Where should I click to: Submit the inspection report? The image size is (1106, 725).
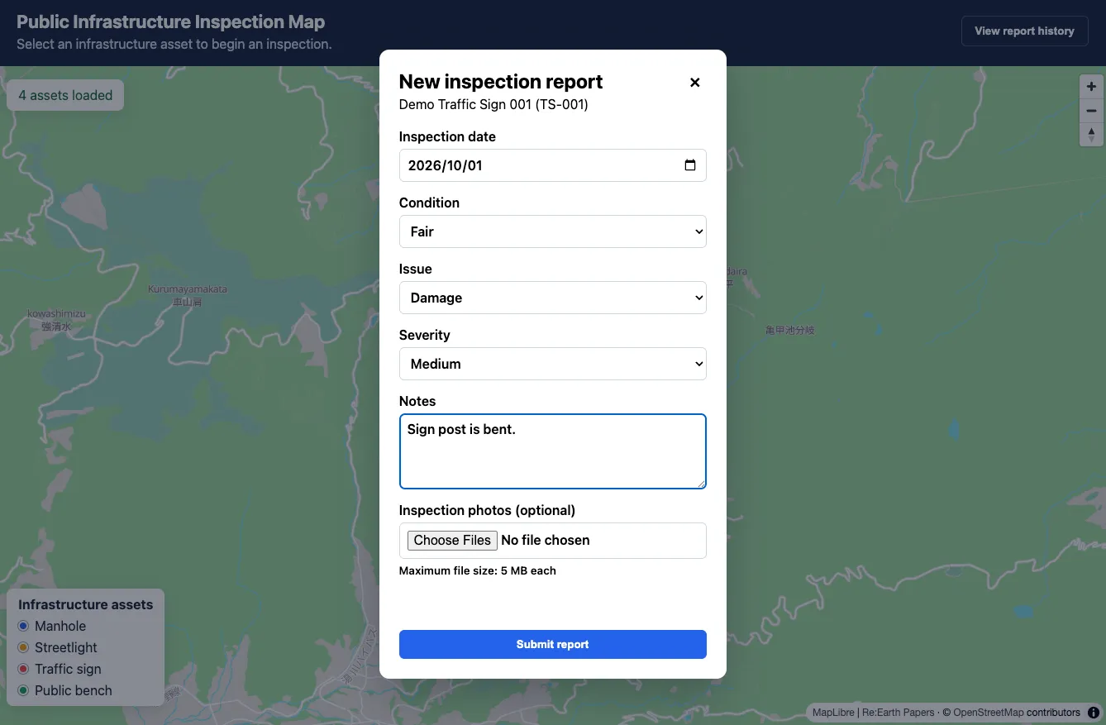pyautogui.click(x=552, y=645)
